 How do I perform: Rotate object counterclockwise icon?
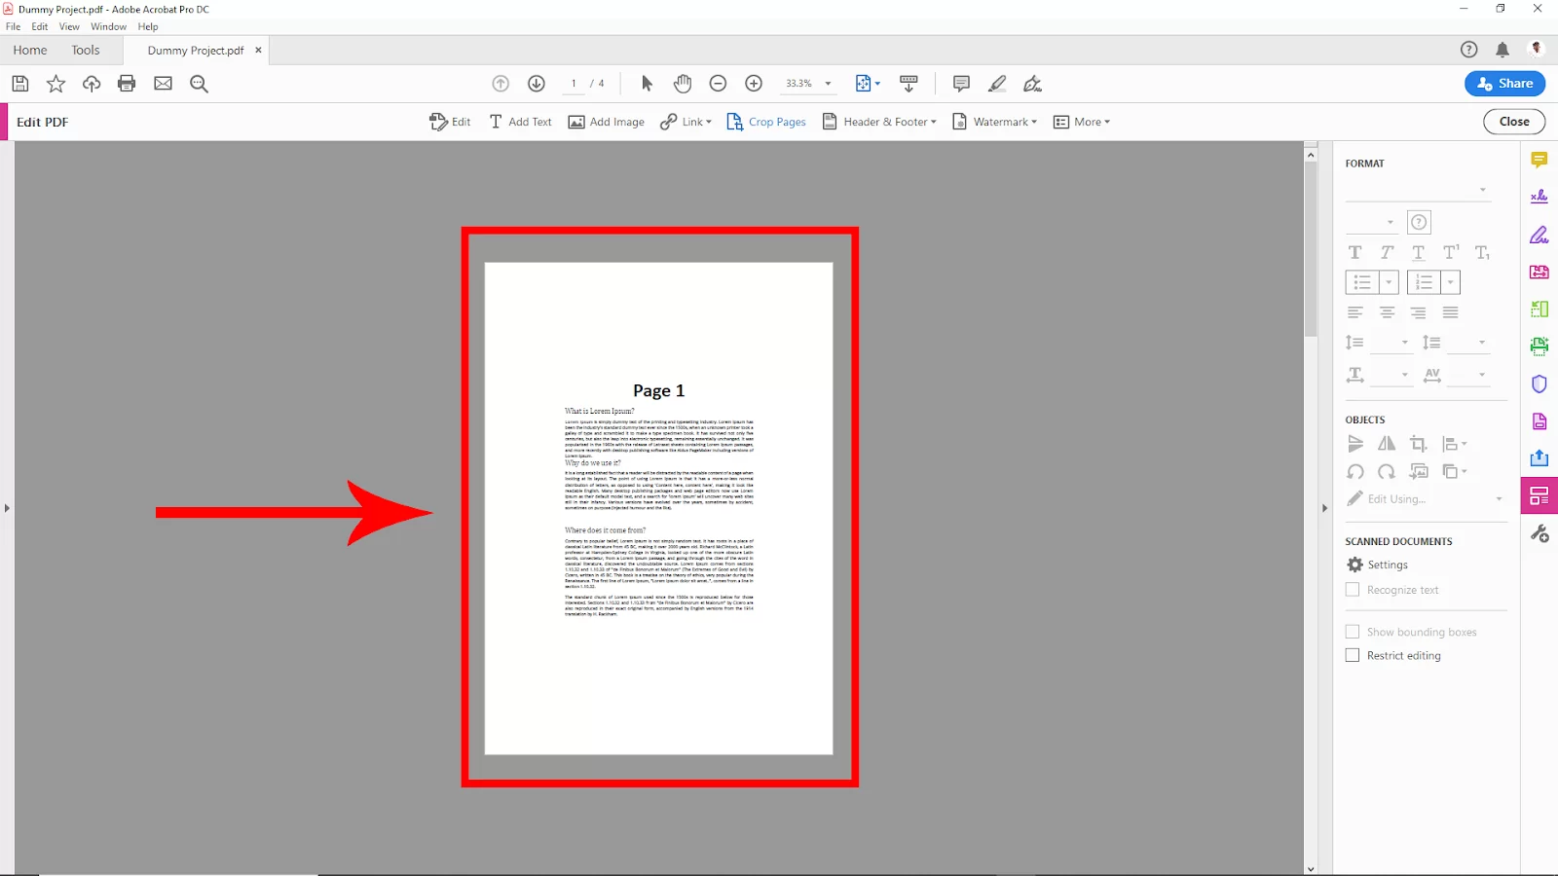click(1355, 472)
